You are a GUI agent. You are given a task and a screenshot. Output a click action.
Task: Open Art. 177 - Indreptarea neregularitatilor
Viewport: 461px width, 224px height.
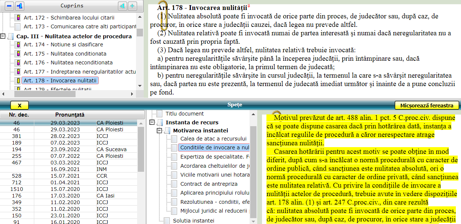pos(80,72)
